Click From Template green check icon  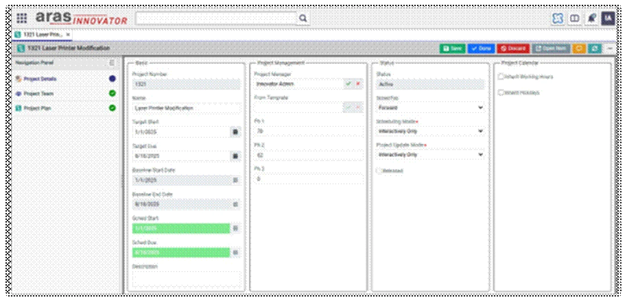coord(348,107)
